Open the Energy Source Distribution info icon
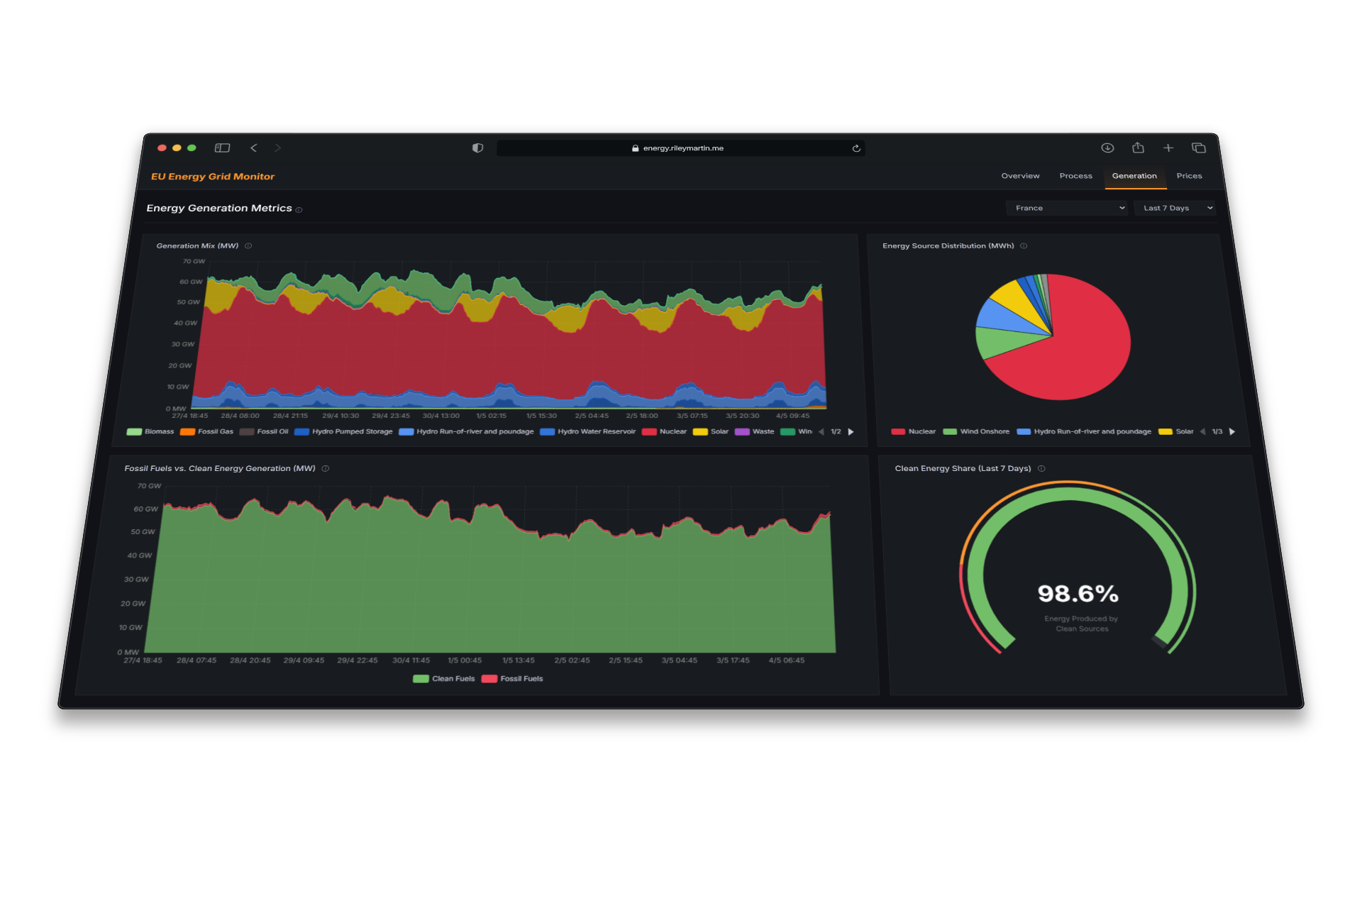The width and height of the screenshot is (1362, 908). click(x=1024, y=246)
